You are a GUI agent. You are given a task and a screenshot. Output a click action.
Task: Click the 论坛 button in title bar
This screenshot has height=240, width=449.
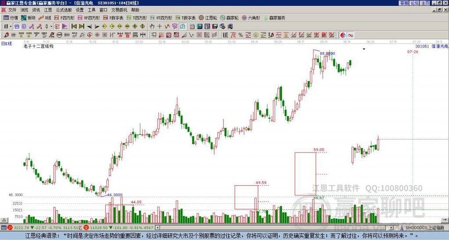(414, 3)
